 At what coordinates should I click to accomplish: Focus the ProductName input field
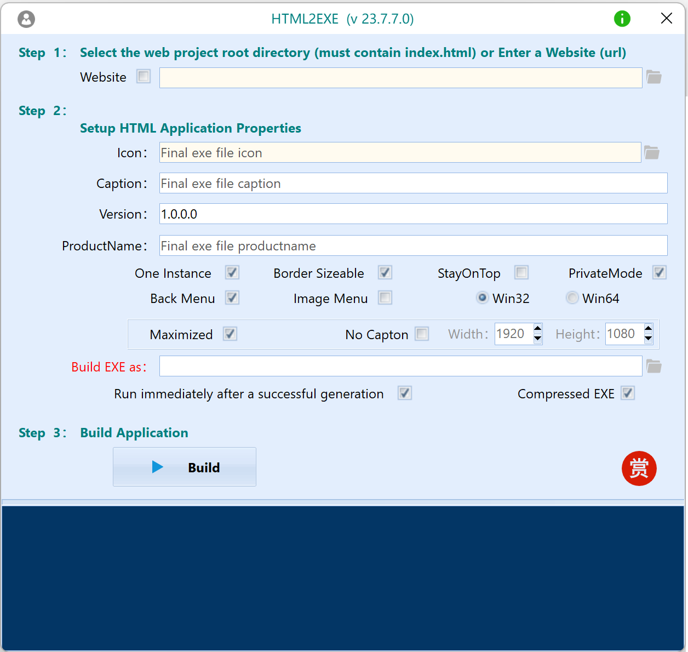[414, 245]
